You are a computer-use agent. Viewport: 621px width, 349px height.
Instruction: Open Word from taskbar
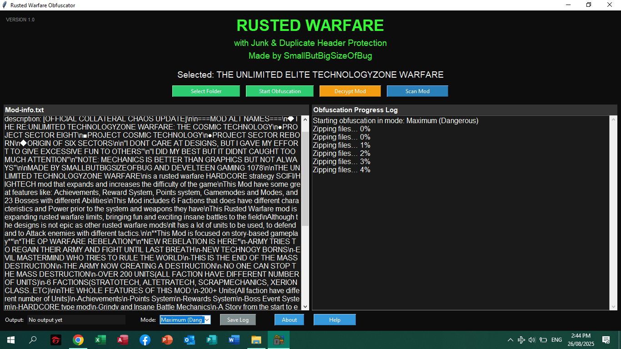(234, 340)
